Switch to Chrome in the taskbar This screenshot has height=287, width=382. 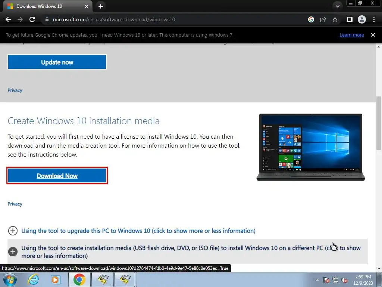coord(79,280)
